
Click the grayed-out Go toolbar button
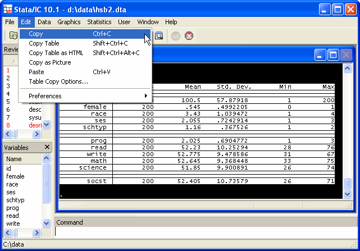click(176, 36)
